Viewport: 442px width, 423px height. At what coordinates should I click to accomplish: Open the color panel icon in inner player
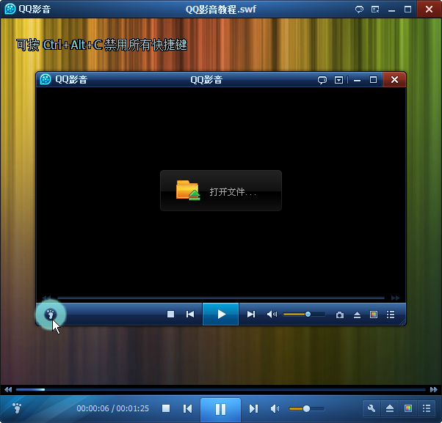tap(374, 315)
